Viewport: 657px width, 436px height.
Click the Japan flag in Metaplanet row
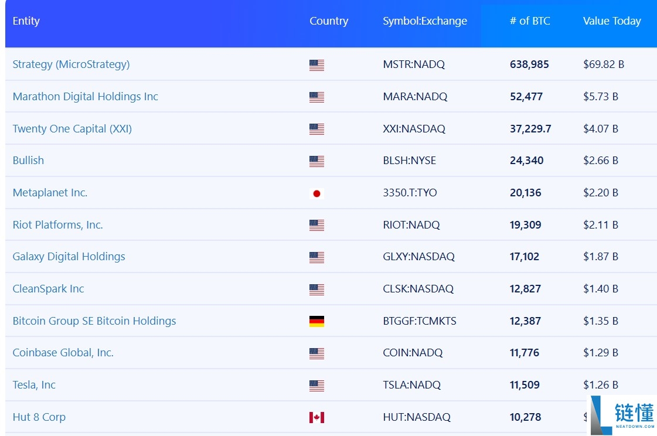click(316, 193)
